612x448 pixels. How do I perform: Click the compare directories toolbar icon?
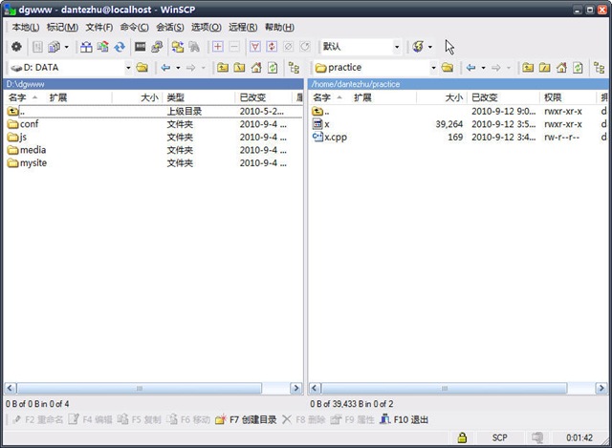[x=86, y=47]
